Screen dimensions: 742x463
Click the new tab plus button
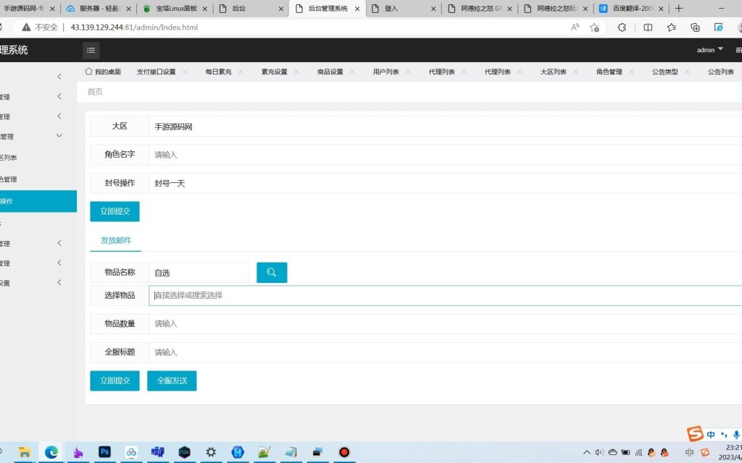click(678, 9)
